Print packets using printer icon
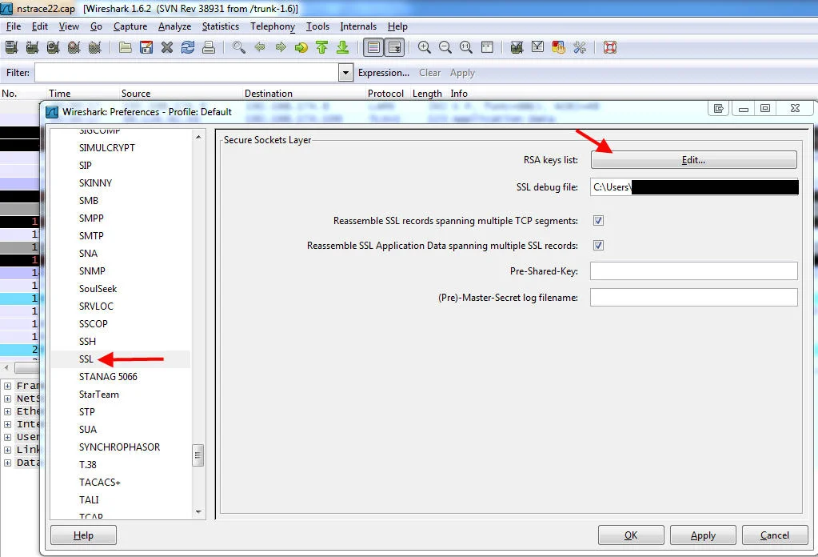Viewport: 818px width, 557px height. tap(209, 47)
